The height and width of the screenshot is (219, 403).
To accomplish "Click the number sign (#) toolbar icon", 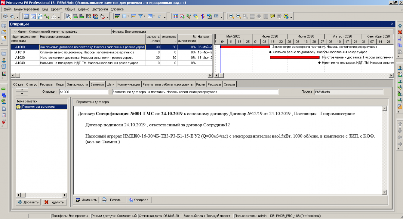I will [159, 16].
